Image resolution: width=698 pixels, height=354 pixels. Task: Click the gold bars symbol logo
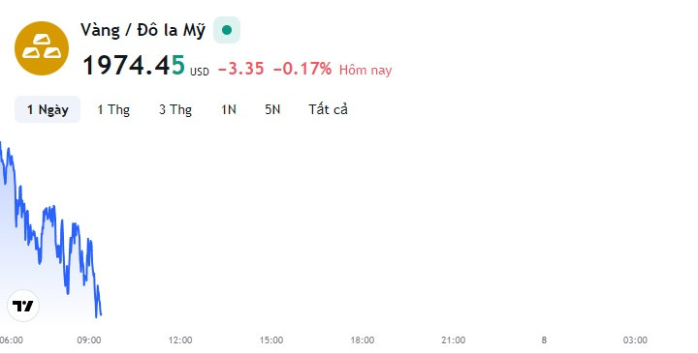point(42,48)
